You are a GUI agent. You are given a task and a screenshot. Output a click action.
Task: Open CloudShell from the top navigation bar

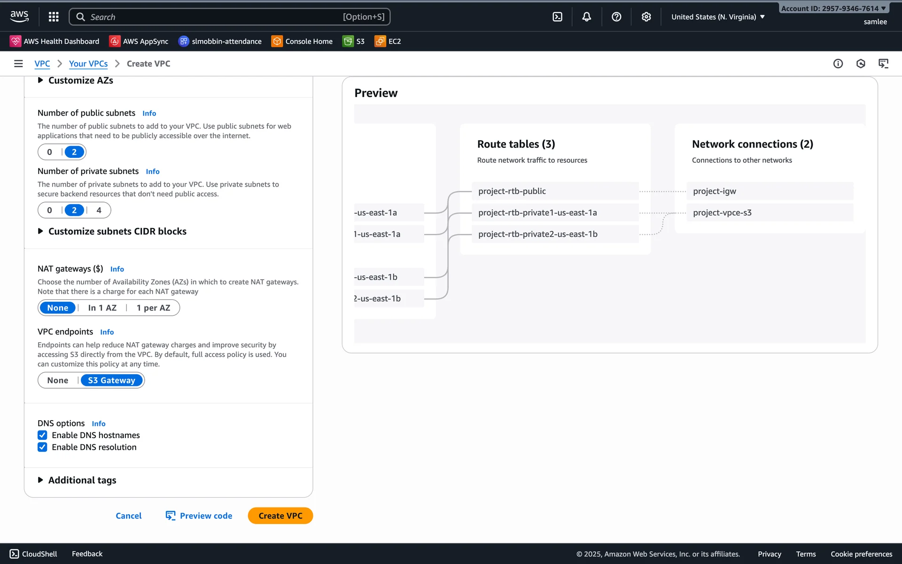tap(557, 17)
